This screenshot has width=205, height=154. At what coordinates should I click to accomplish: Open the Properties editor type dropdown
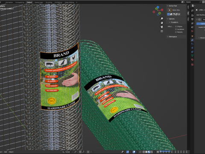pyautogui.click(x=193, y=6)
